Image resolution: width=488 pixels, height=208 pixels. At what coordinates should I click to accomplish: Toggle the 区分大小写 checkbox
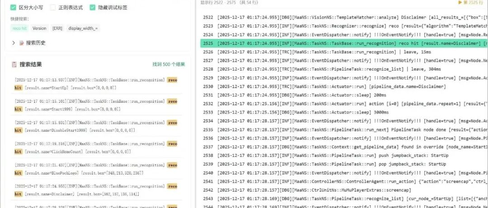(13, 8)
